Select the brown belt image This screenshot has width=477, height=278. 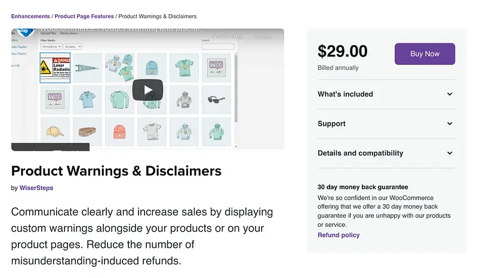(87, 132)
